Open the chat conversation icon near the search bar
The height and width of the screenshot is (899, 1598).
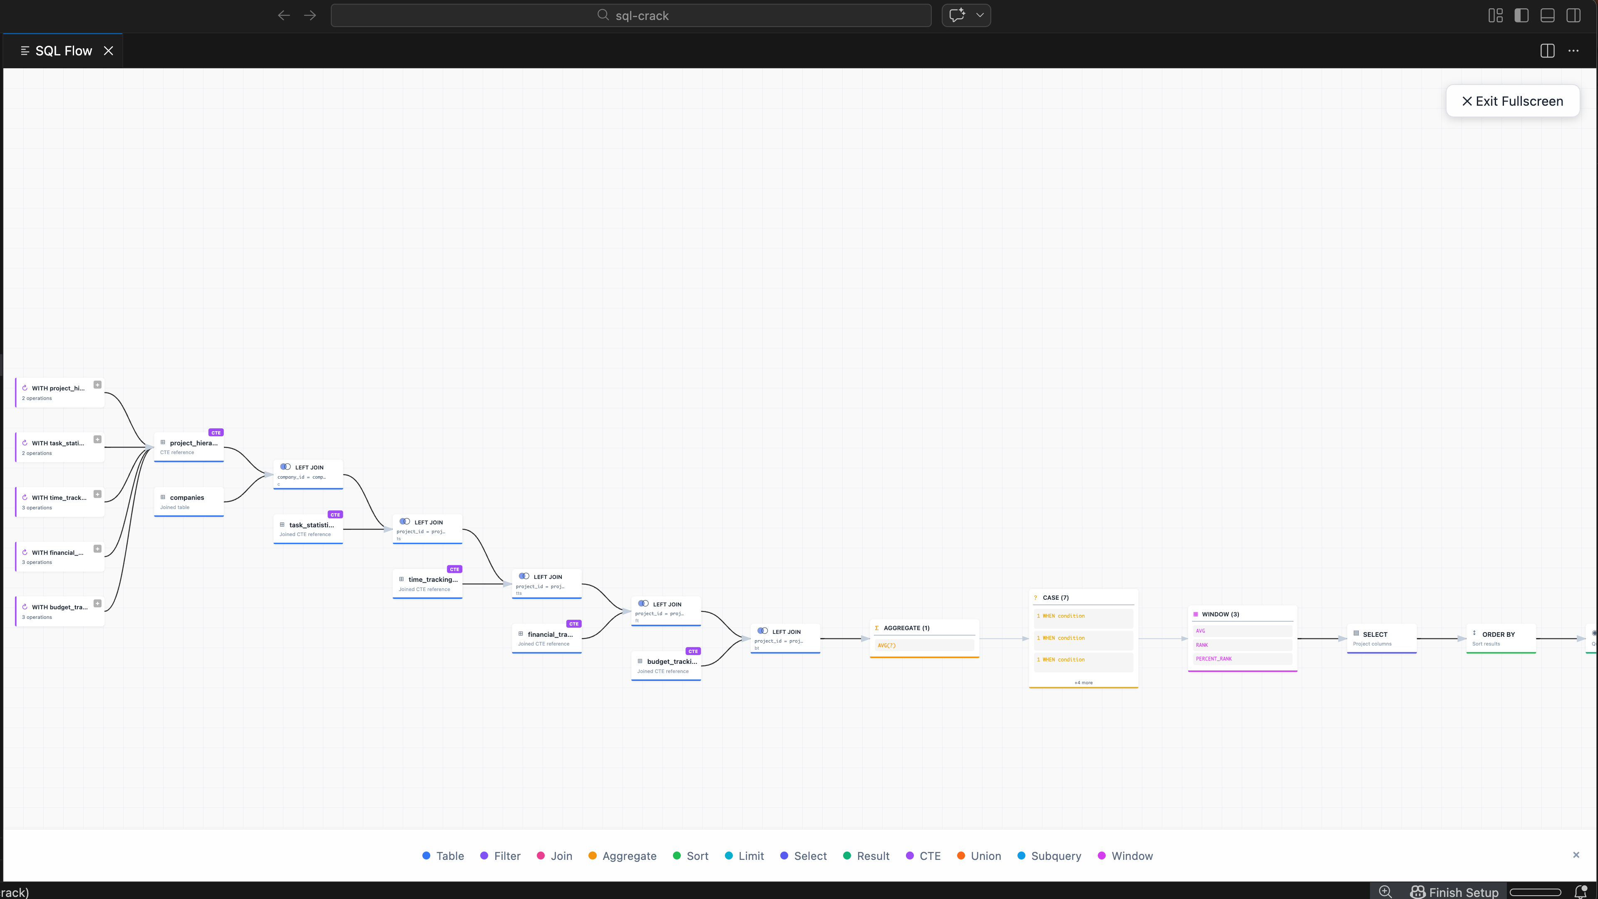tap(957, 15)
